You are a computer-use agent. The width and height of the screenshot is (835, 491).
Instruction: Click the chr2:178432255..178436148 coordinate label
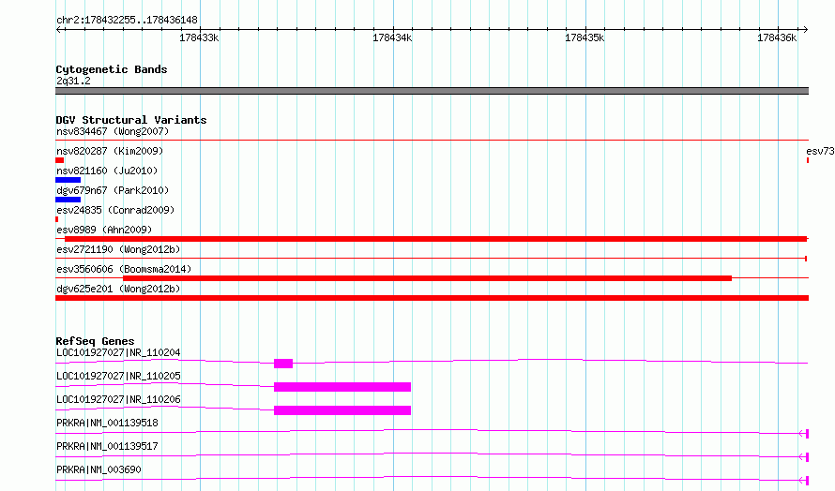127,20
